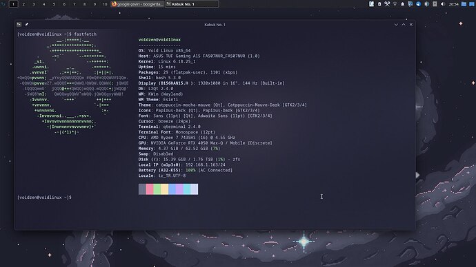Click the 'Memory: 4.37 GiB / 62.52 GiB' line

179,149
